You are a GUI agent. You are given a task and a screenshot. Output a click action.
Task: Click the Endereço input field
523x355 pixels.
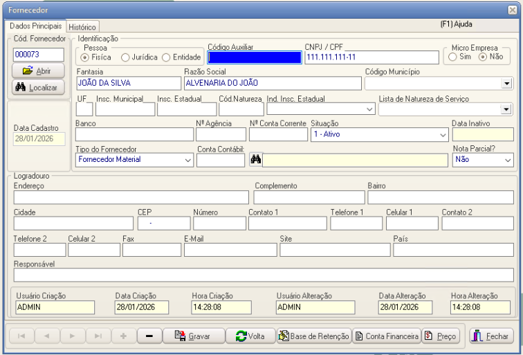pos(131,198)
